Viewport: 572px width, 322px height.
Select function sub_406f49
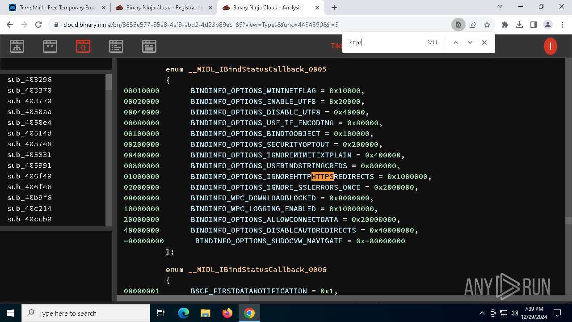coord(29,176)
